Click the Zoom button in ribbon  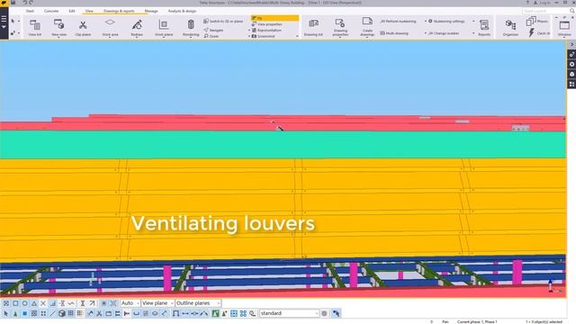[211, 36]
